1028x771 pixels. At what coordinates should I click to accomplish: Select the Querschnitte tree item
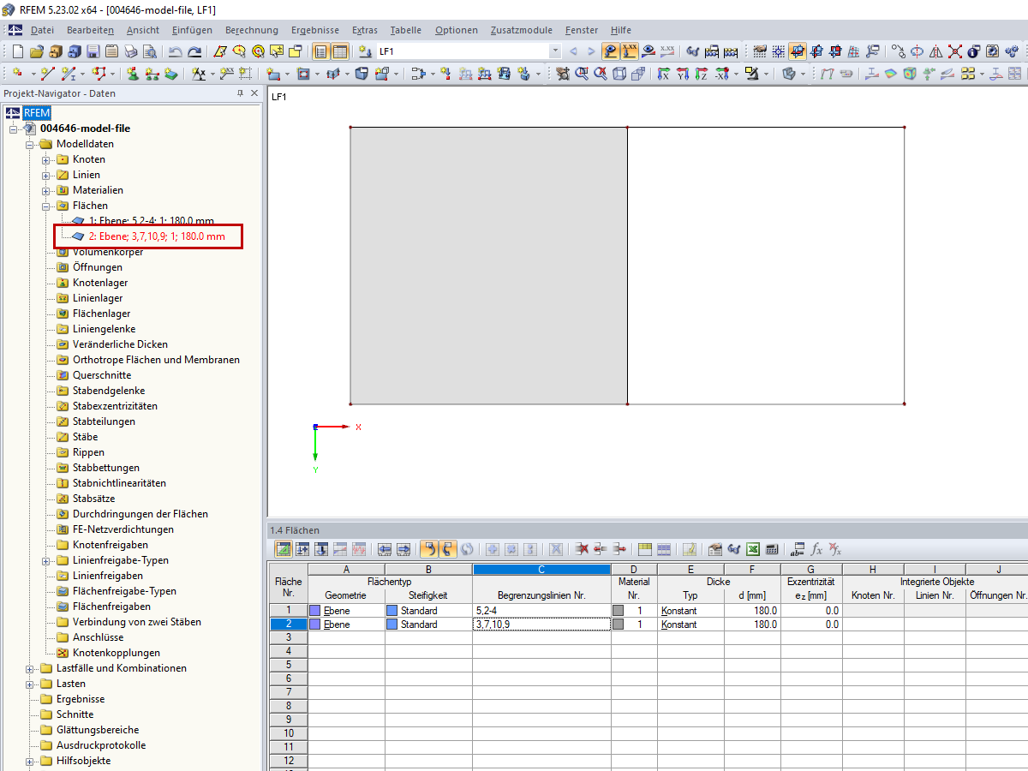[x=102, y=375]
